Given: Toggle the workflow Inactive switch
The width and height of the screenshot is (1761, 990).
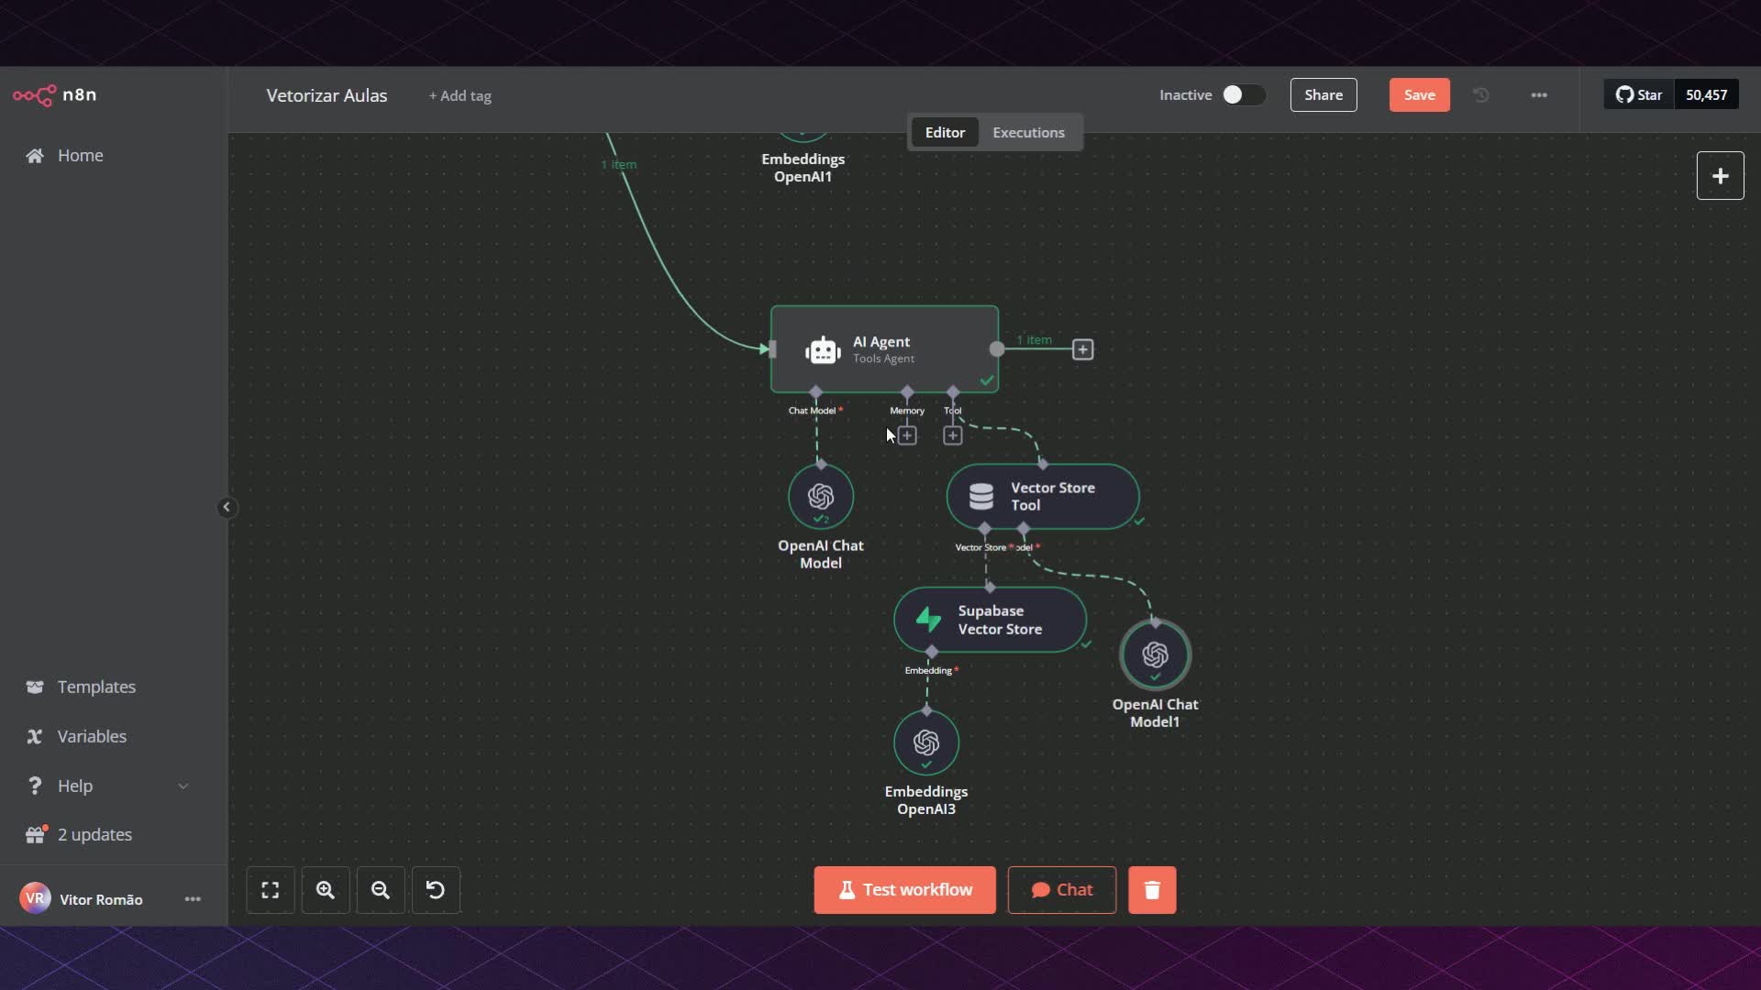Looking at the screenshot, I should tap(1243, 95).
